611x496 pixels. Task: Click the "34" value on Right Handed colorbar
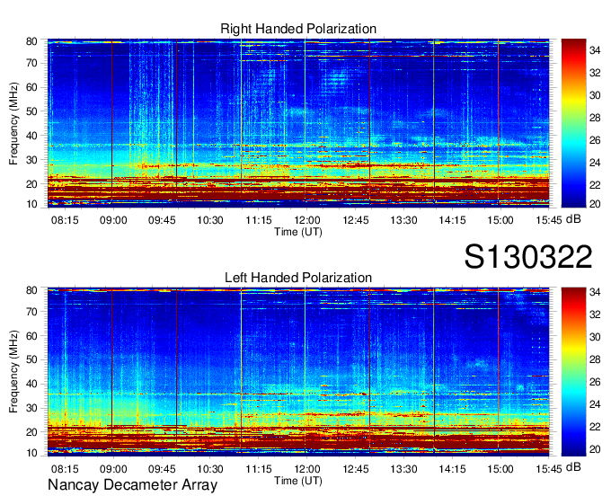[595, 50]
